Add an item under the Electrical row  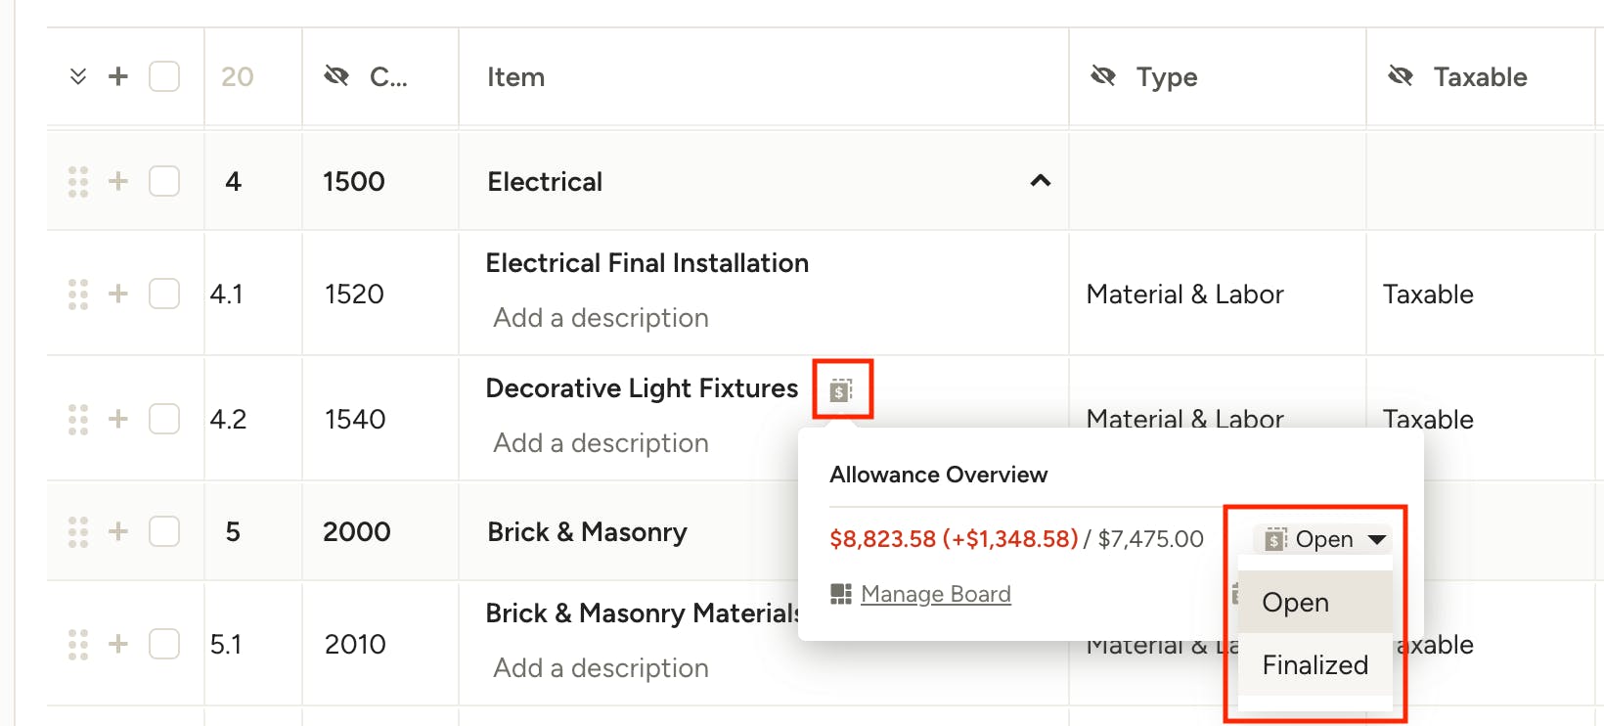click(118, 181)
